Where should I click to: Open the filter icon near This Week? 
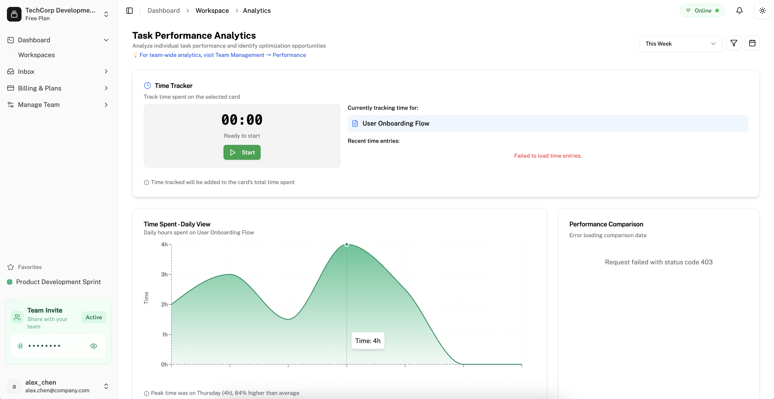click(734, 43)
